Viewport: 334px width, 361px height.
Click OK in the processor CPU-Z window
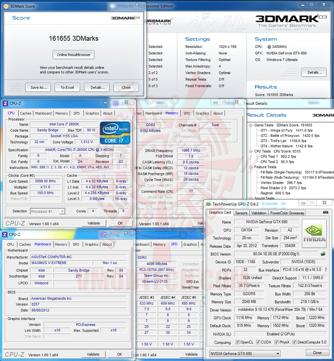120,223
